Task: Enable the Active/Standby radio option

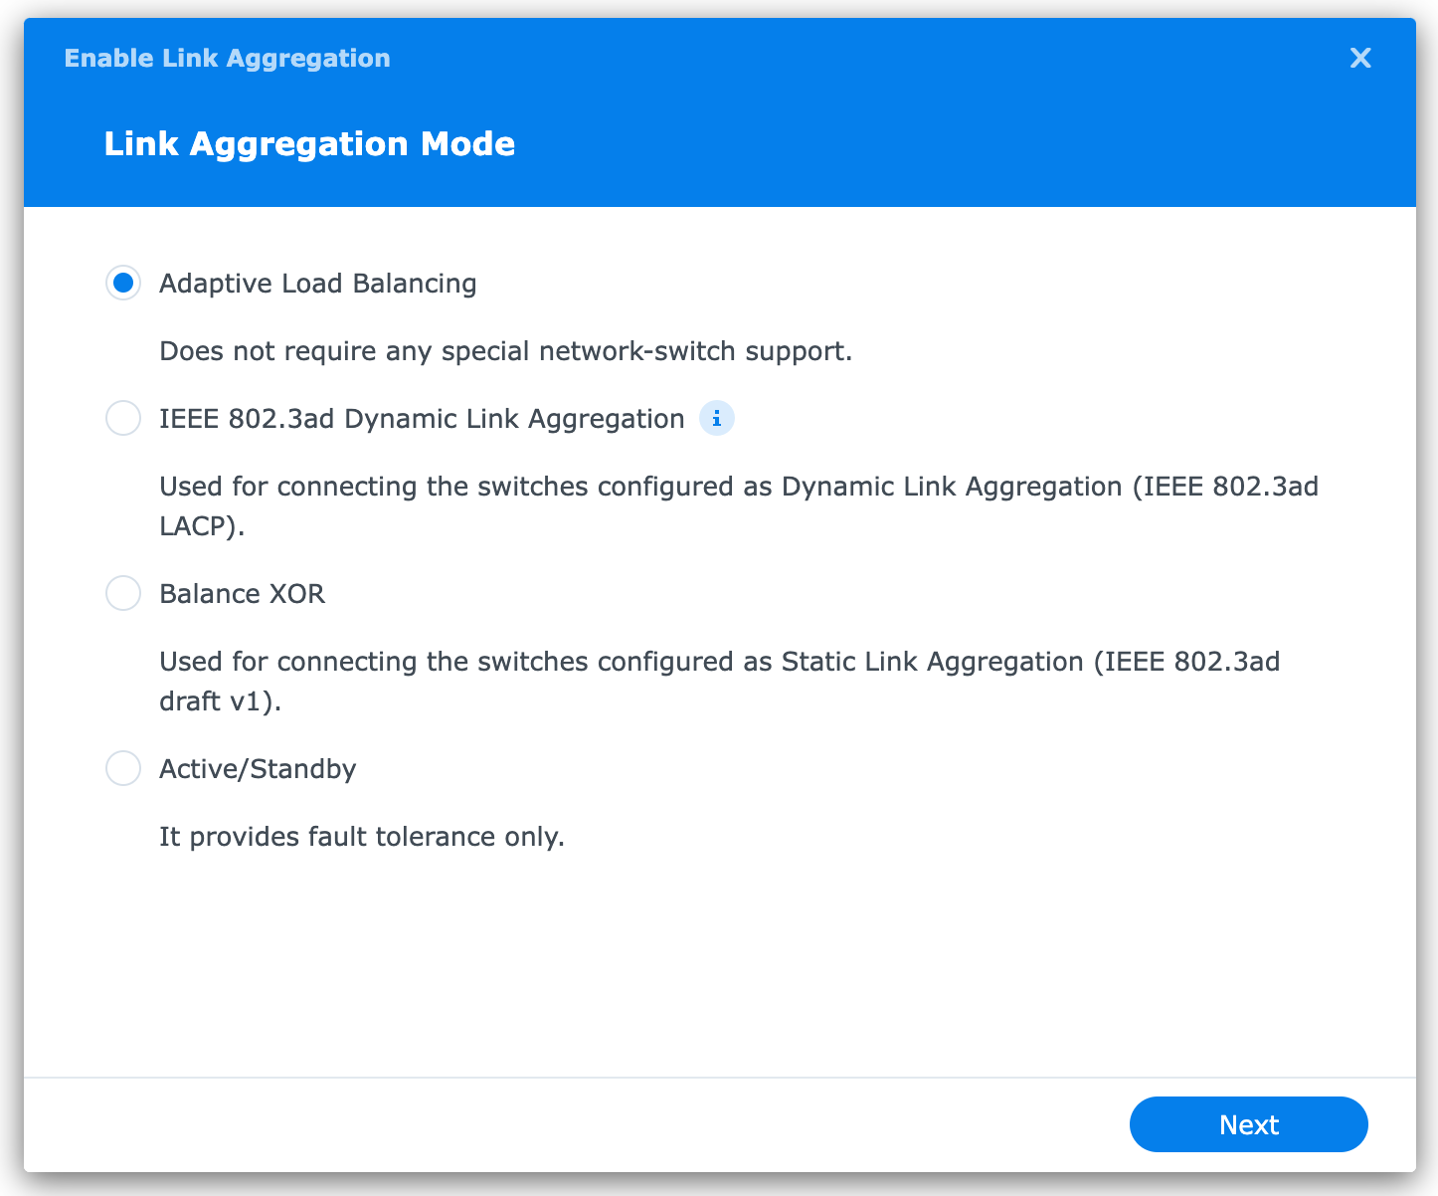Action: (123, 769)
